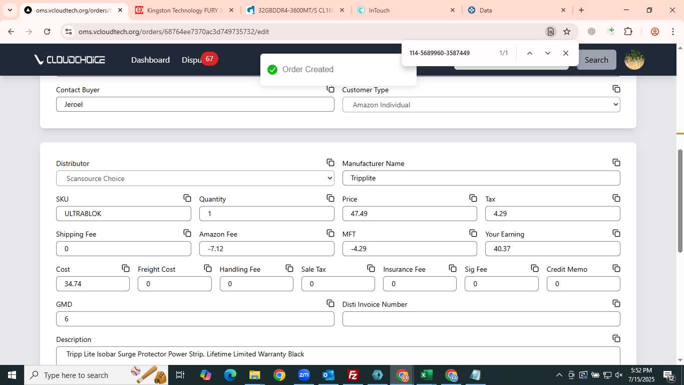
Task: Copy the MFT field value
Action: point(473,234)
